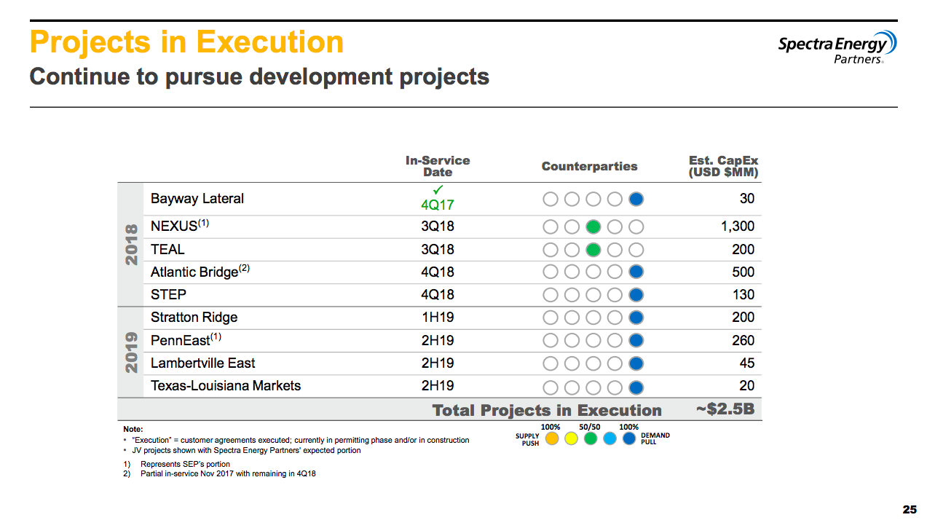927x520 pixels.
Task: Select the blue circle for Texas-Louisiana Markets
Action: point(636,386)
